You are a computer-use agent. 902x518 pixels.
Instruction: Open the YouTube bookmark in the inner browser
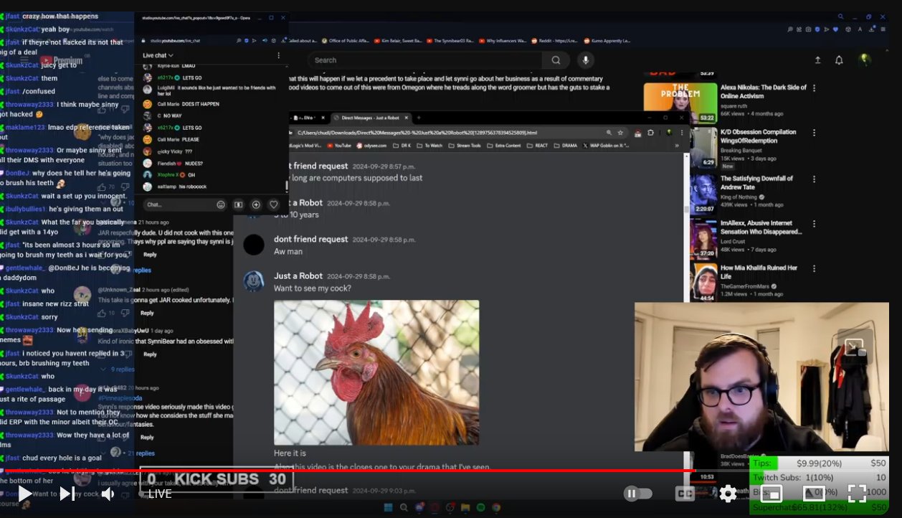tap(339, 146)
